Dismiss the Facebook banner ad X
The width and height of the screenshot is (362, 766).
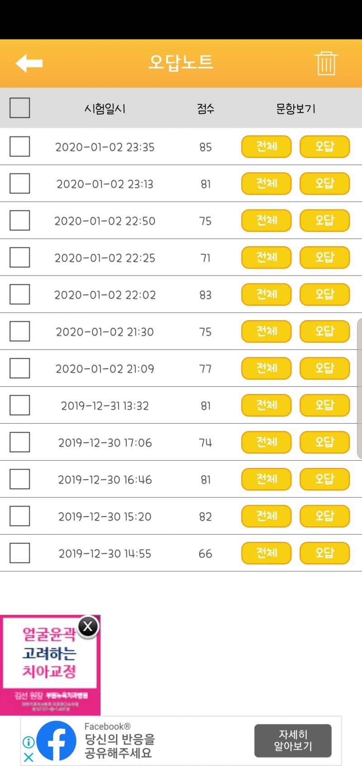point(29,757)
